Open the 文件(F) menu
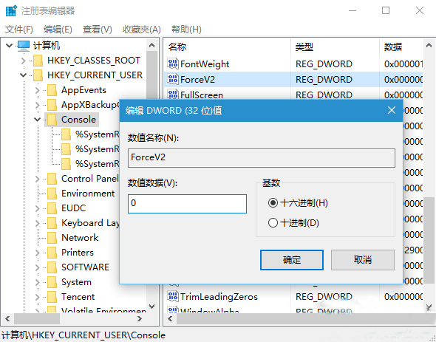The height and width of the screenshot is (342, 436). pyautogui.click(x=19, y=30)
